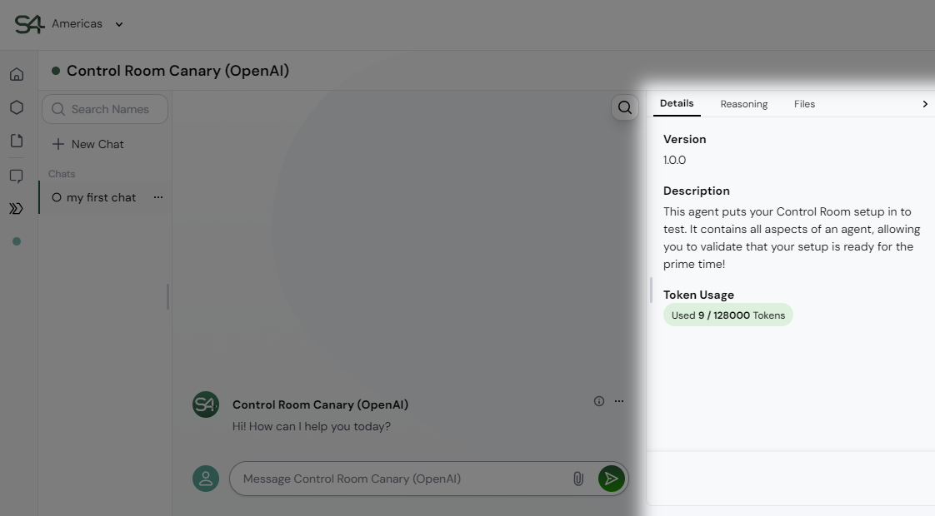The width and height of the screenshot is (935, 516).
Task: Switch to the Reasoning tab
Action: [x=743, y=104]
